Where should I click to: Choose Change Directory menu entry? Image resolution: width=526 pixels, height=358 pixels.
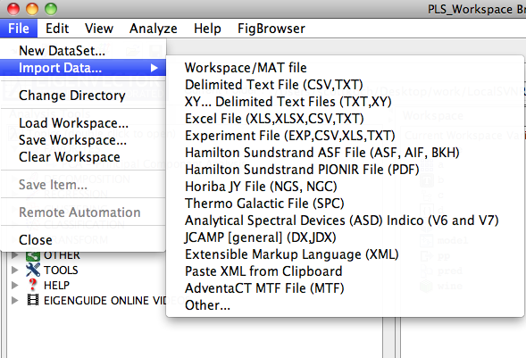coord(83,96)
